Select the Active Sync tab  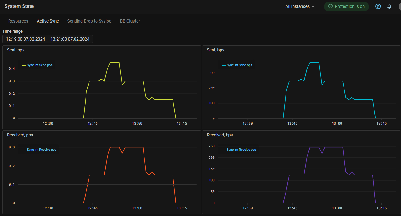48,21
